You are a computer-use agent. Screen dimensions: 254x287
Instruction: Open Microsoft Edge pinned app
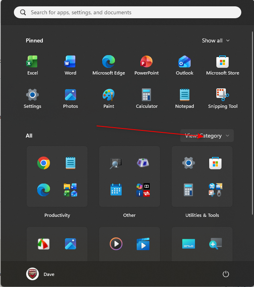(109, 65)
